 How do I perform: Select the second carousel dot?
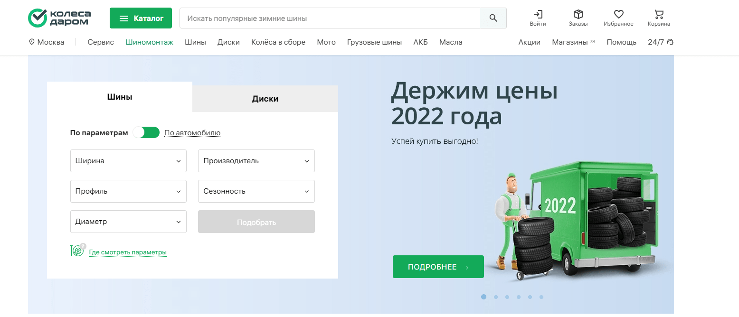tap(496, 297)
